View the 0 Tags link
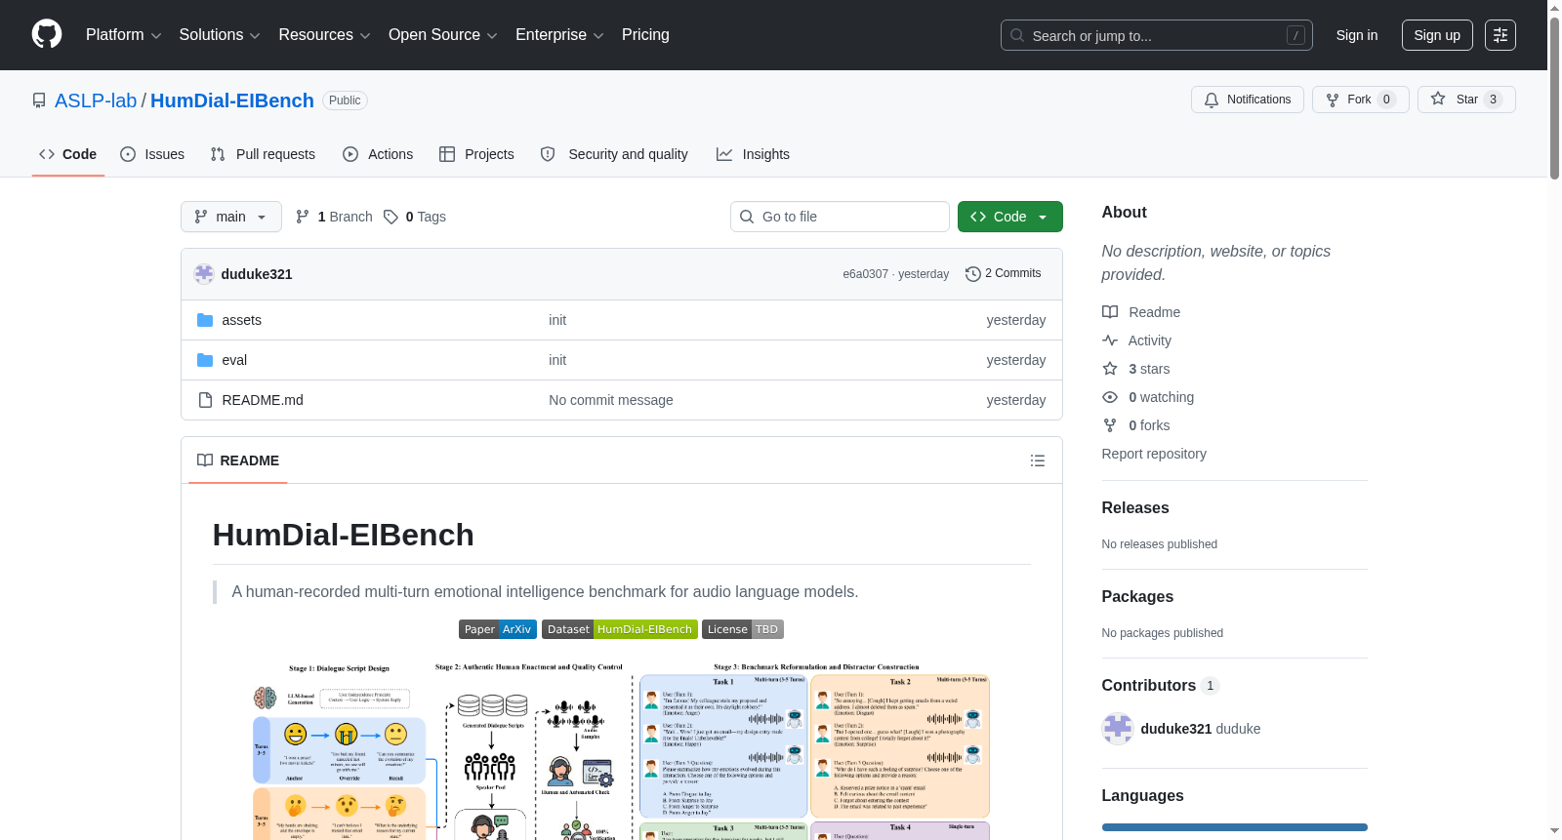 pyautogui.click(x=415, y=217)
